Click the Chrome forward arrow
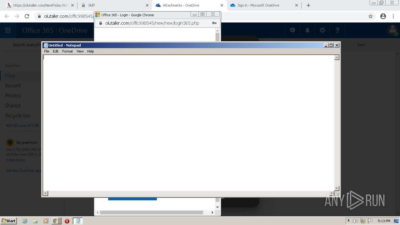Viewport: 400px width, 225px height. 17,16
